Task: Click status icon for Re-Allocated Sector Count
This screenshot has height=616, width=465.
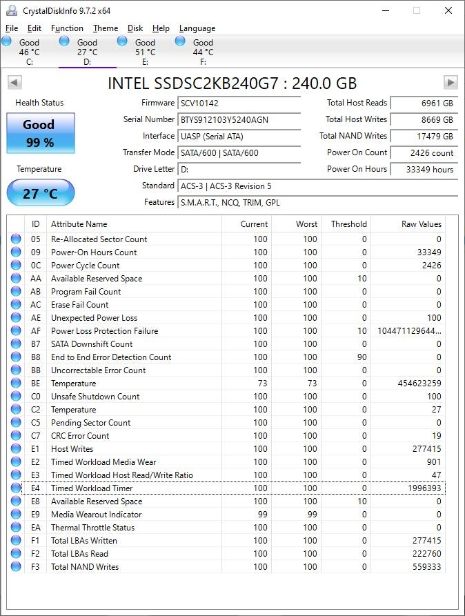Action: pyautogui.click(x=16, y=239)
